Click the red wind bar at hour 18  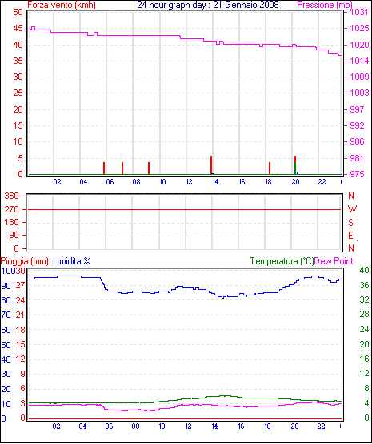tap(270, 168)
